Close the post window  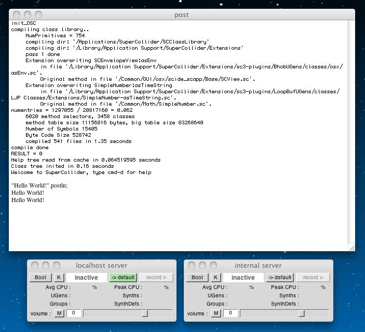(17, 15)
